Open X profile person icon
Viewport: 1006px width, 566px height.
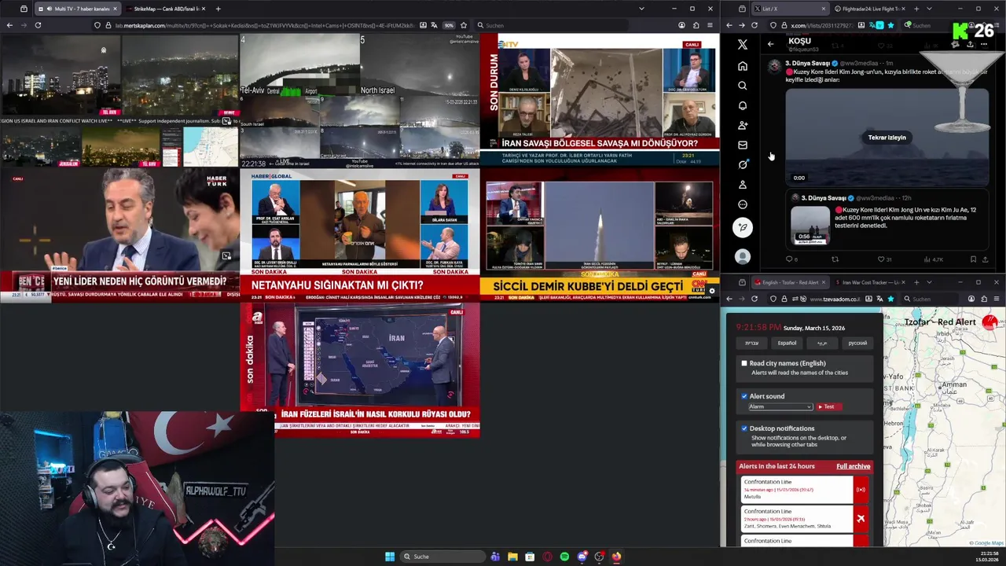click(x=743, y=185)
